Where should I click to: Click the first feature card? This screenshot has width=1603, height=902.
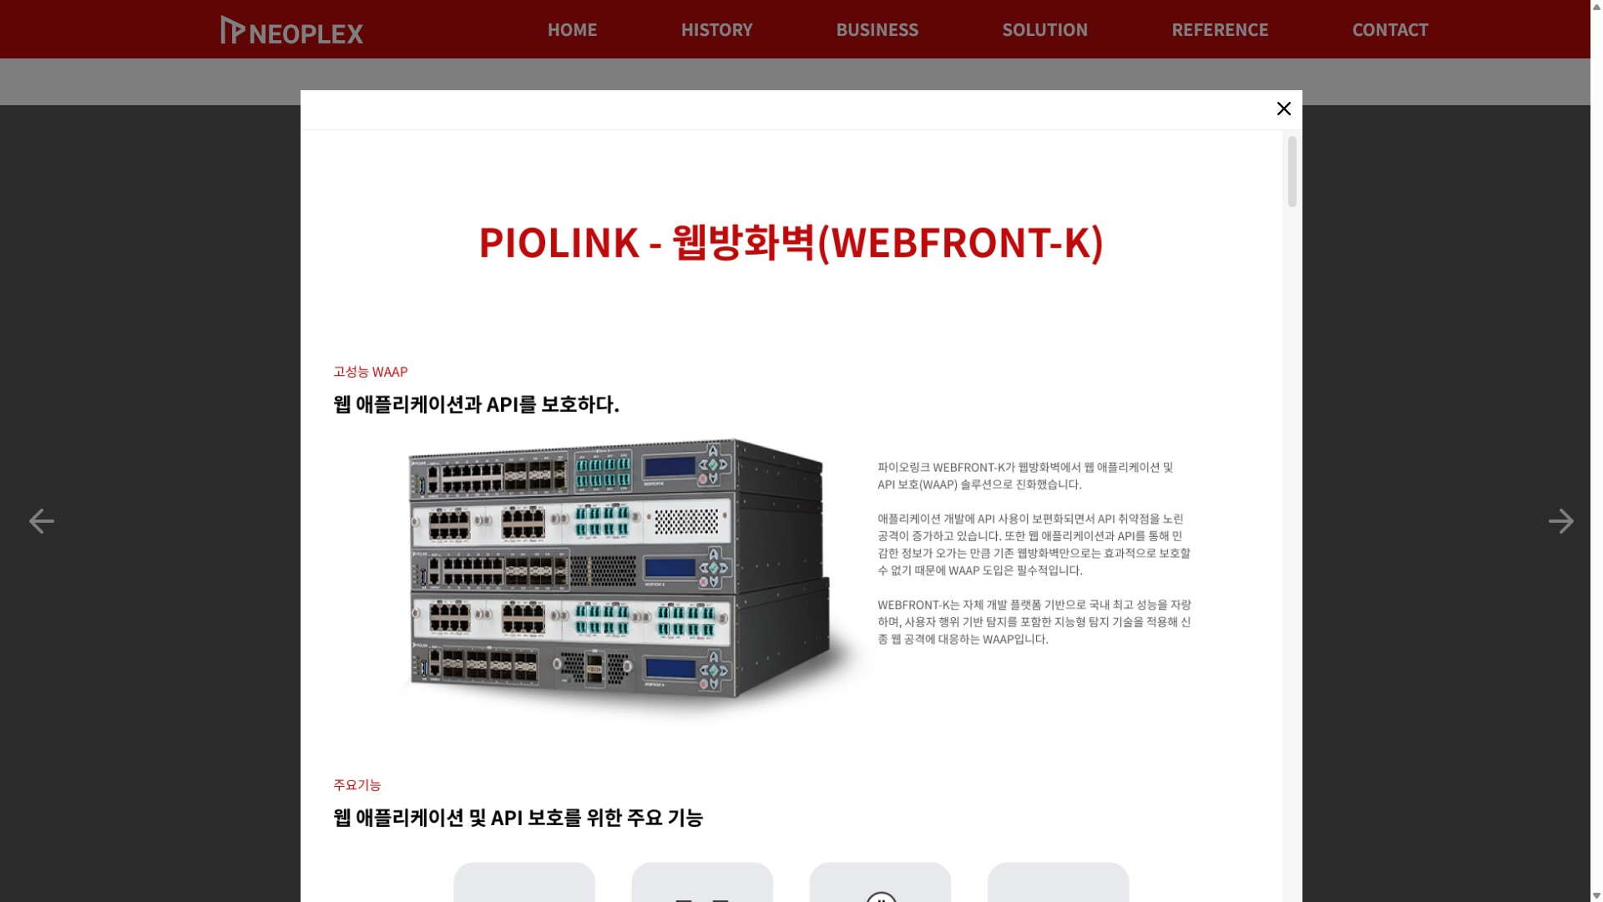pos(524,882)
